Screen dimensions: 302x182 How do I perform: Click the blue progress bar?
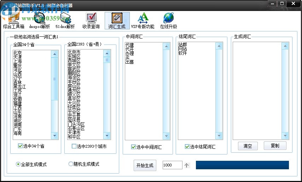[x=242, y=165]
